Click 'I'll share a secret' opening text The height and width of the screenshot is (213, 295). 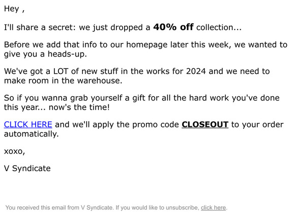pos(40,28)
